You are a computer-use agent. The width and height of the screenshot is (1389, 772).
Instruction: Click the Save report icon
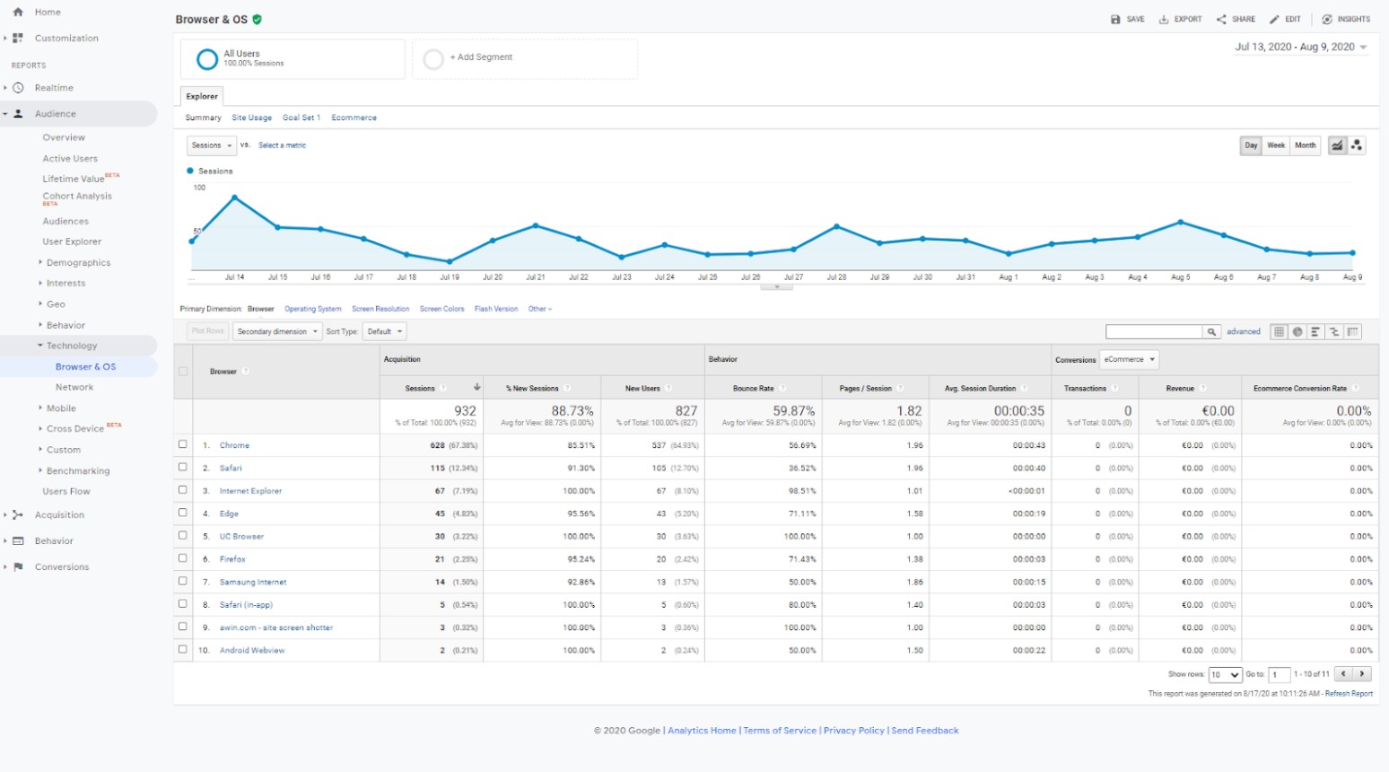pos(1115,19)
